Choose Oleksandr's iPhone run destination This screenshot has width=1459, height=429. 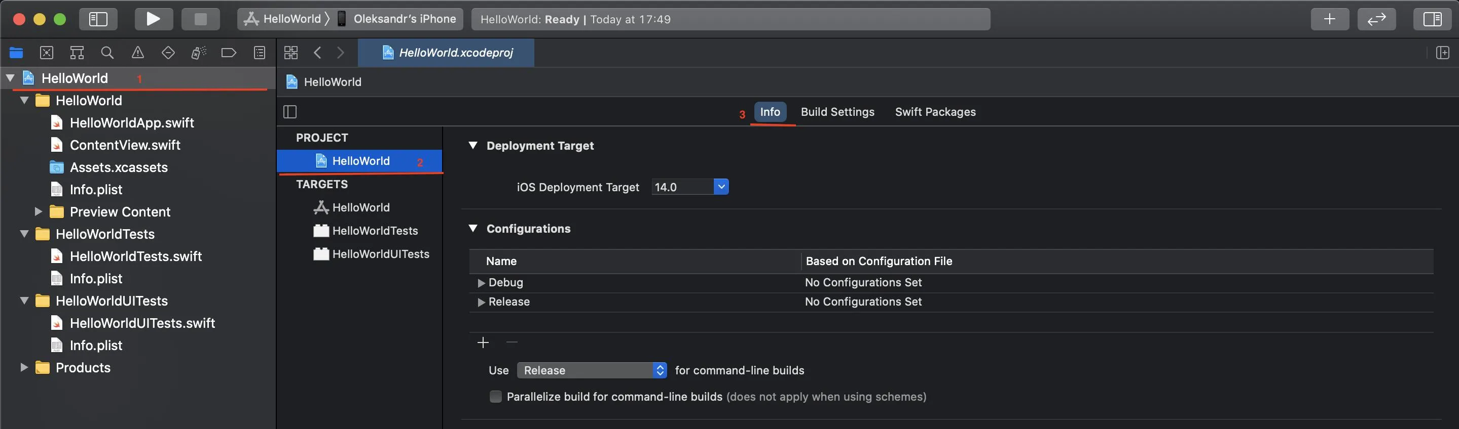(397, 19)
